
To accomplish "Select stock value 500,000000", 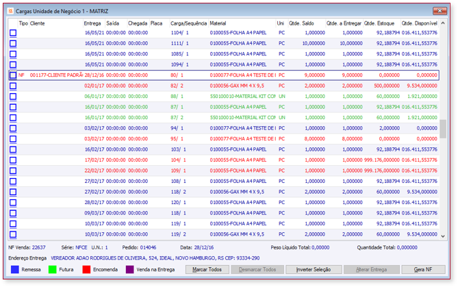I will (x=386, y=86).
